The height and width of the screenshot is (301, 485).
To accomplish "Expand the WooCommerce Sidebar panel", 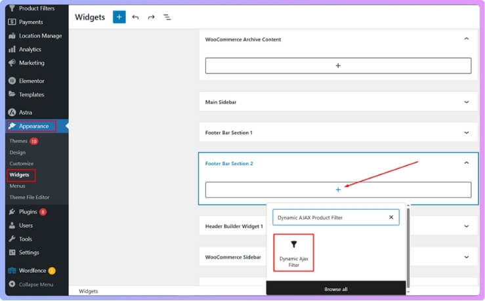I will 467,257.
